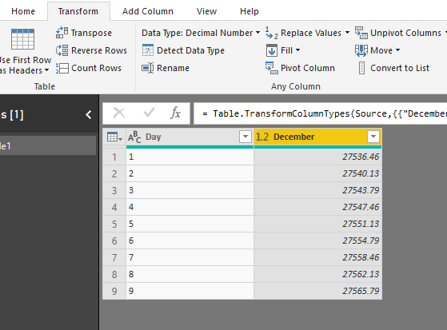Image resolution: width=447 pixels, height=330 pixels.
Task: Expand the Replace Values dropdown arrow
Action: [347, 33]
